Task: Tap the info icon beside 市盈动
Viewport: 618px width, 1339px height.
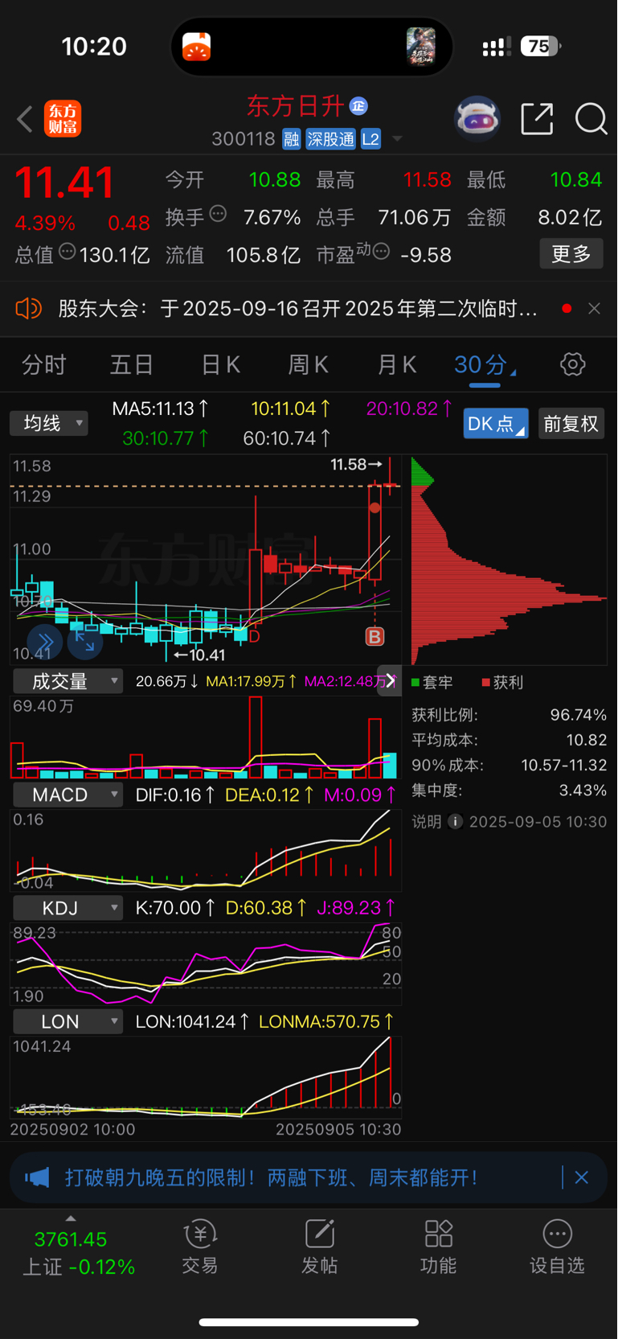Action: pyautogui.click(x=382, y=252)
